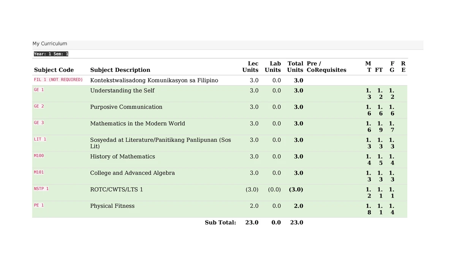Open the GE 2 subject code
This screenshot has height=277, width=456.
(39, 106)
